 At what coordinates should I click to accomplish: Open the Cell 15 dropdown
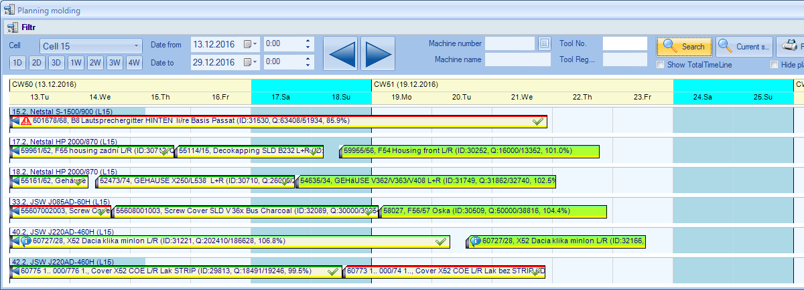[90, 46]
